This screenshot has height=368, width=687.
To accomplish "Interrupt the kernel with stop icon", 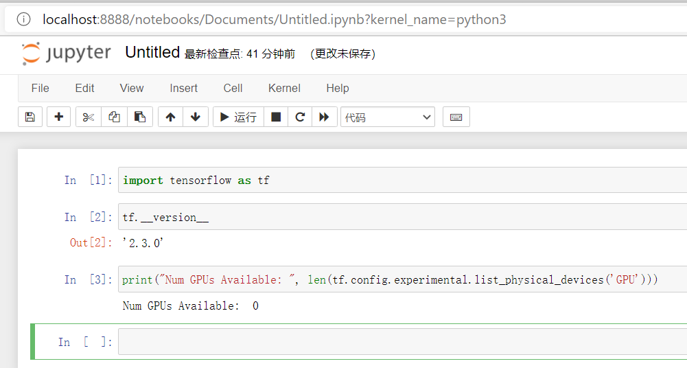I will click(276, 117).
